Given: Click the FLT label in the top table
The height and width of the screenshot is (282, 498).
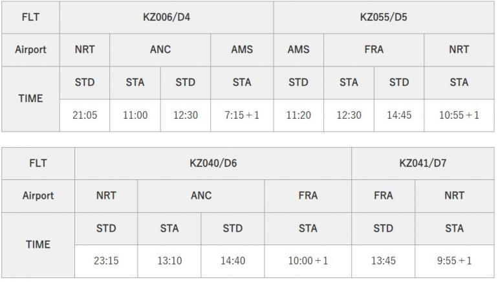Looking at the screenshot, I should point(30,17).
